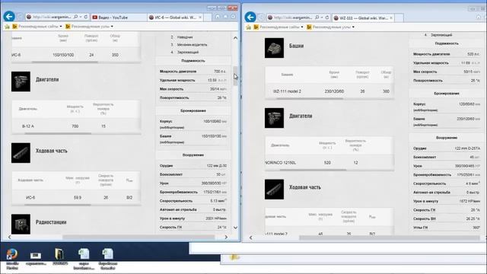Viewport: 487px width, 274px height.
Task: Close the WZ-111 tab
Action: (x=390, y=18)
